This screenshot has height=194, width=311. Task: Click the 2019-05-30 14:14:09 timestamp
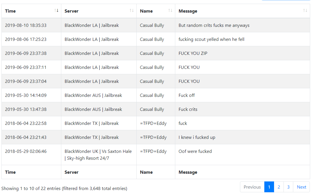[26, 95]
